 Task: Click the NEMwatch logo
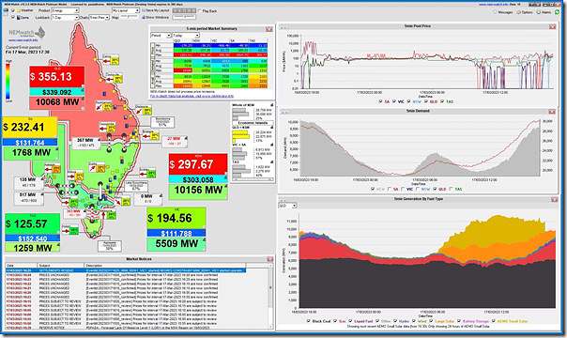(x=27, y=33)
